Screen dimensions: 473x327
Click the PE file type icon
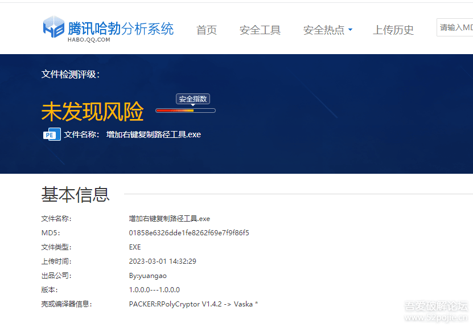(52, 134)
